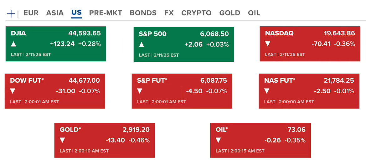The image size is (366, 165).
Task: Click the NAS FUT down arrow icon
Action: (x=267, y=91)
